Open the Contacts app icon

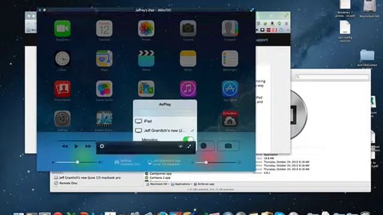[230, 29]
